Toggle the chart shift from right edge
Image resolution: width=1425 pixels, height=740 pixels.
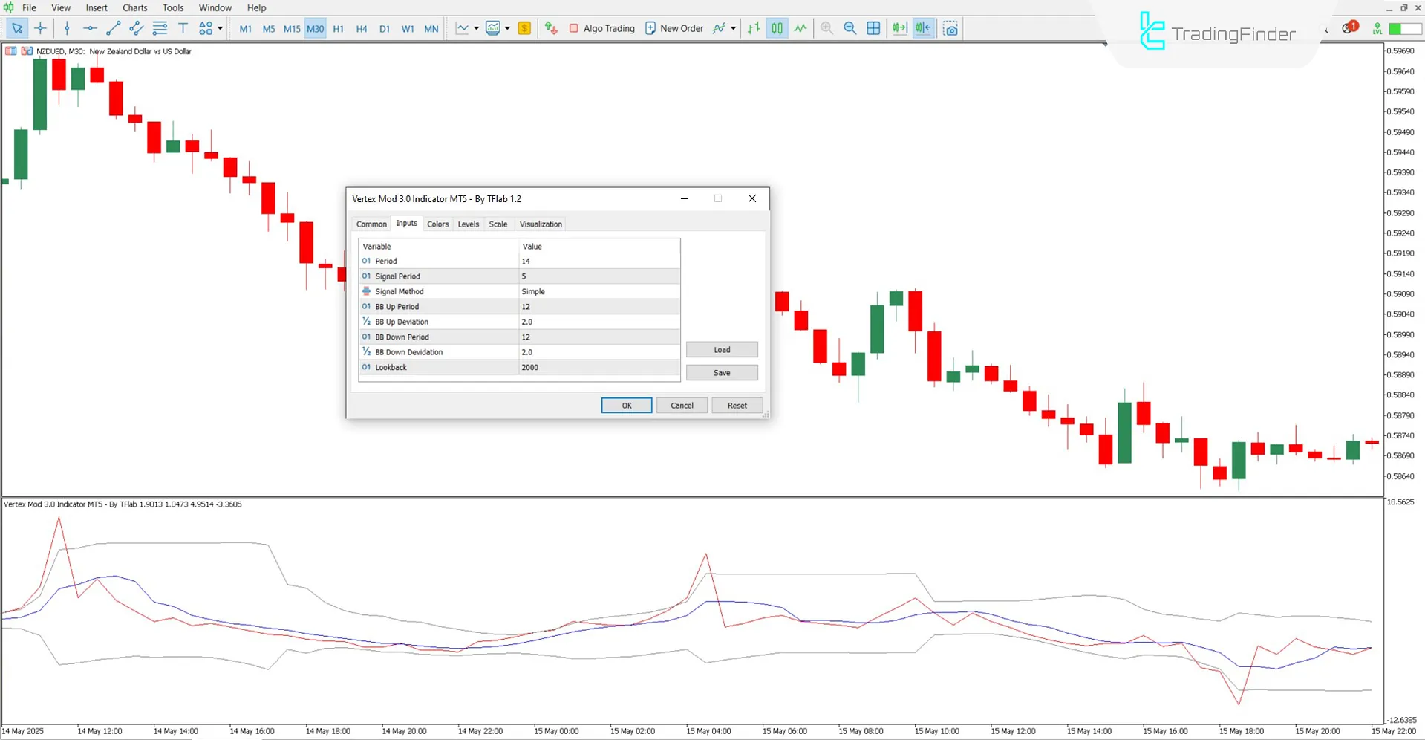coord(923,28)
